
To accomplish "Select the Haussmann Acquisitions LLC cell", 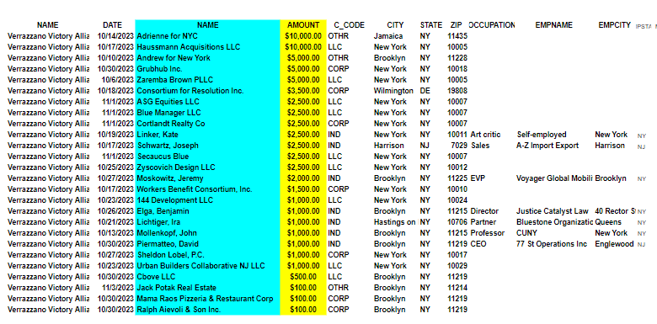I will [208, 47].
